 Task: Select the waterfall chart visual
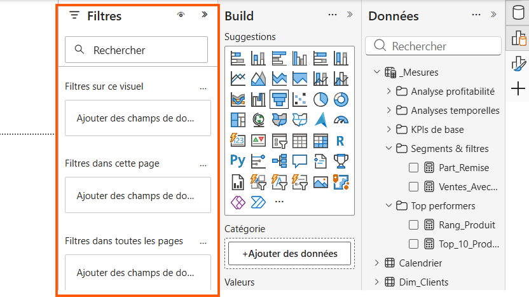(x=258, y=99)
